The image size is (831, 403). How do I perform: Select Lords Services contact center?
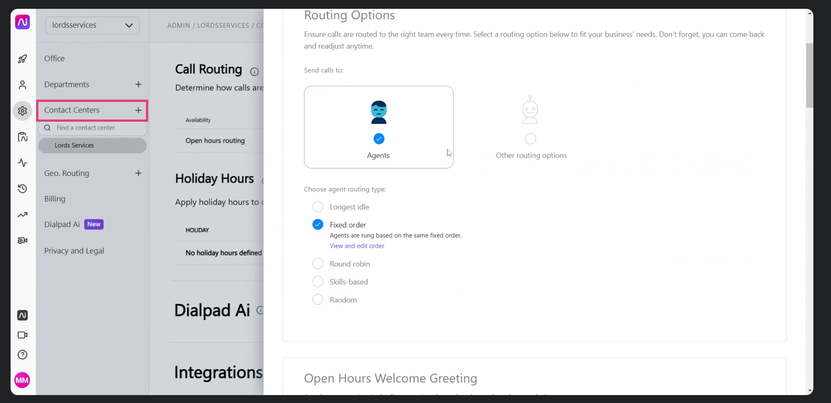[92, 146]
